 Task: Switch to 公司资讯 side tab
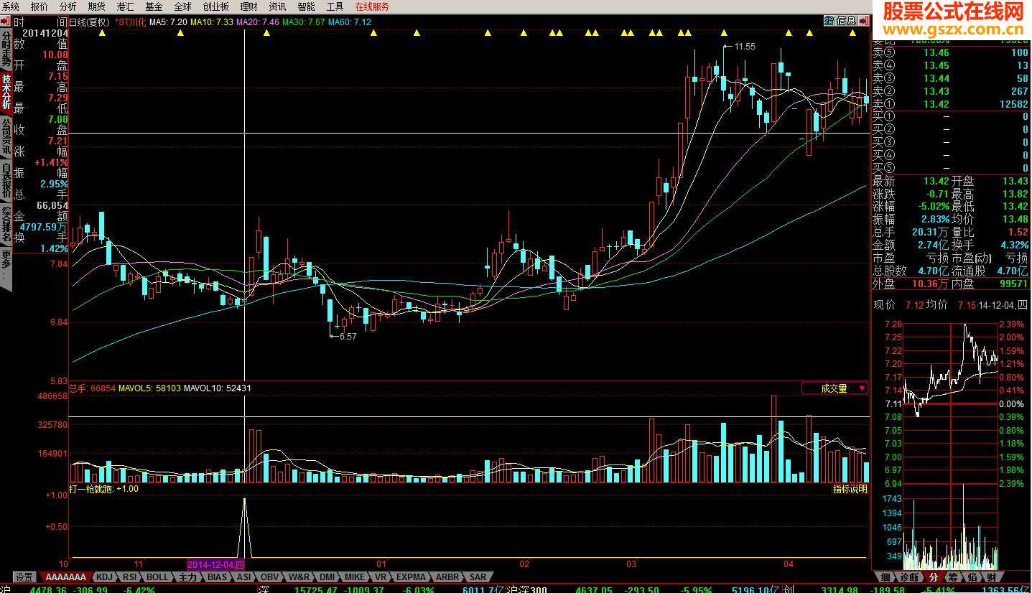6,136
